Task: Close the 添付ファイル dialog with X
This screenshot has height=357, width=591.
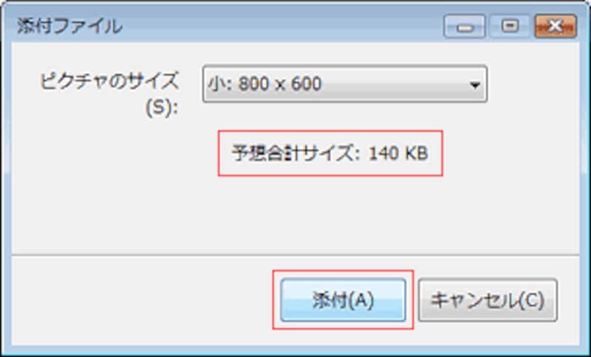Action: pos(556,27)
